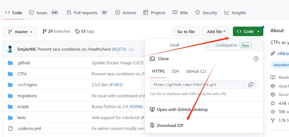Viewport: 289px width, 137px height.
Task: Open the Pull requests tab
Action: [x=87, y=13]
